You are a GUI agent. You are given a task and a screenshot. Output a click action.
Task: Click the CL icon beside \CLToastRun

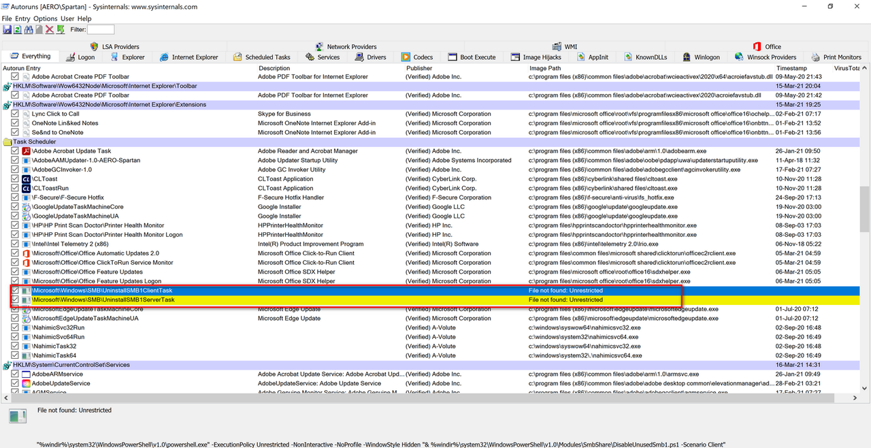[x=27, y=188]
